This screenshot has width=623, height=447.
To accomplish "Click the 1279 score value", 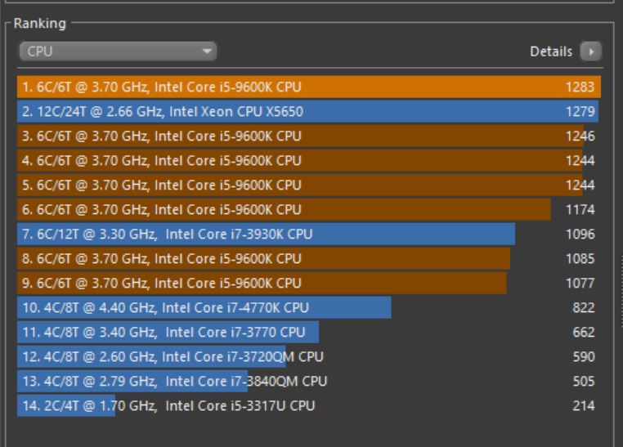I will coord(580,112).
